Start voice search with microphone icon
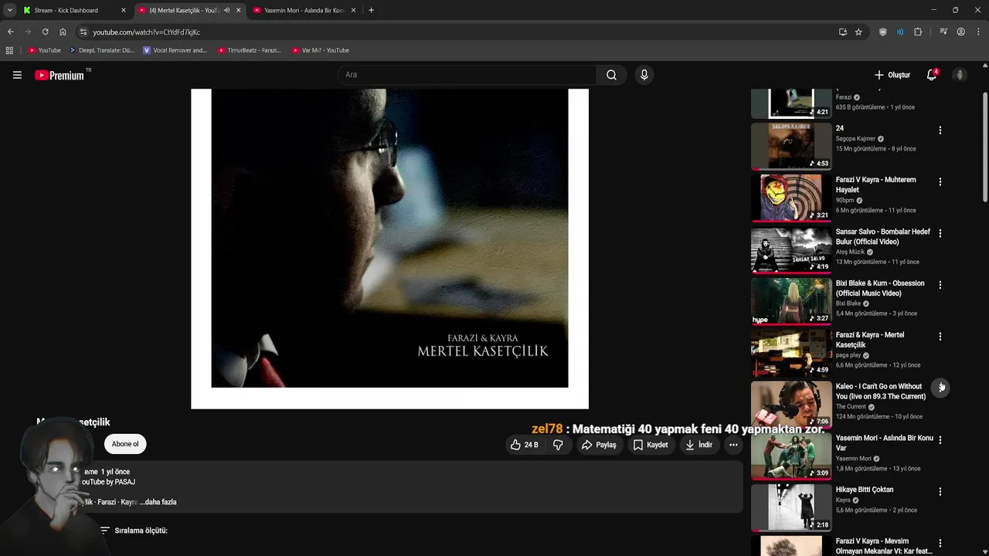This screenshot has height=556, width=989. (x=644, y=75)
